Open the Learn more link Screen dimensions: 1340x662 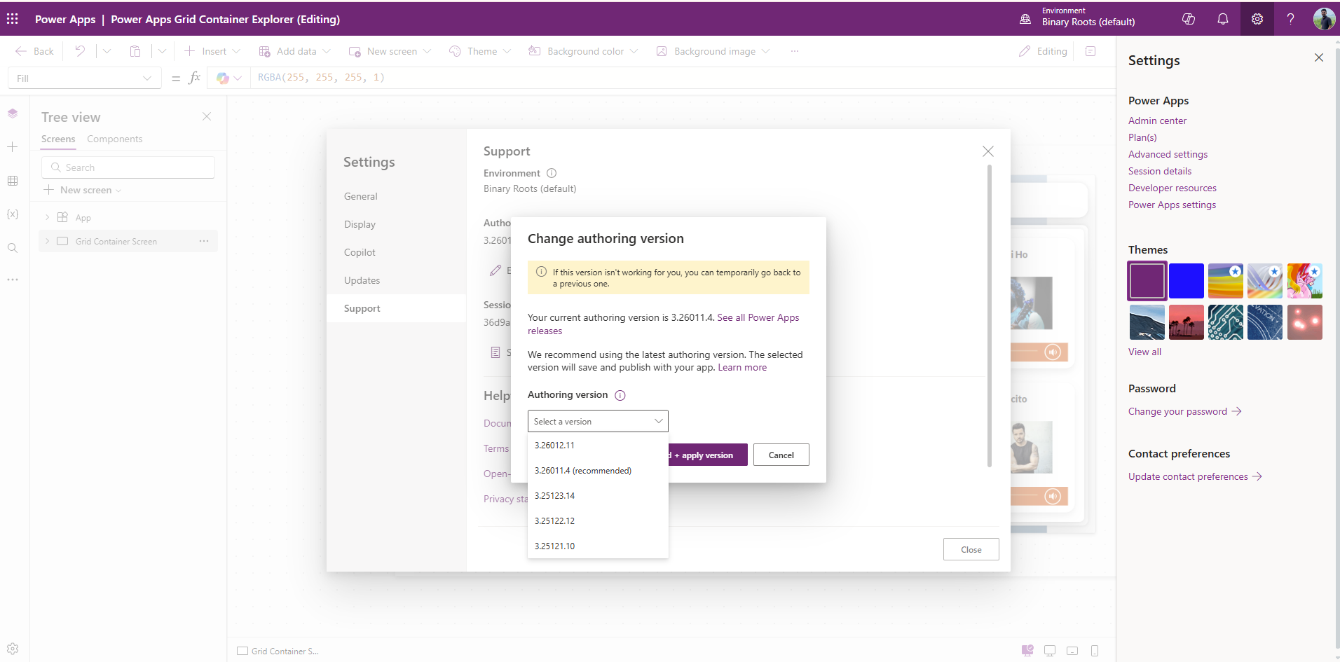coord(742,367)
